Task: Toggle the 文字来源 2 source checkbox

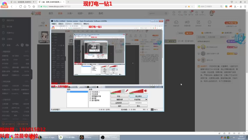Action: tap(90, 92)
